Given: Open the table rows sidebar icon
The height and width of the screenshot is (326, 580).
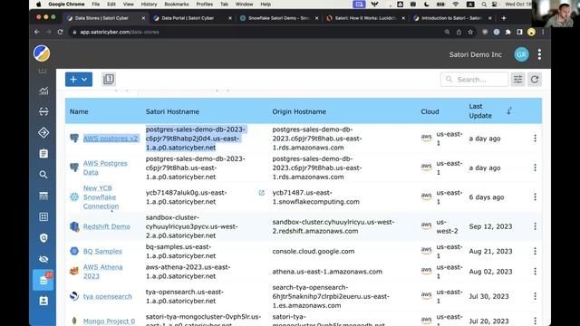Looking at the screenshot, I should (43, 196).
